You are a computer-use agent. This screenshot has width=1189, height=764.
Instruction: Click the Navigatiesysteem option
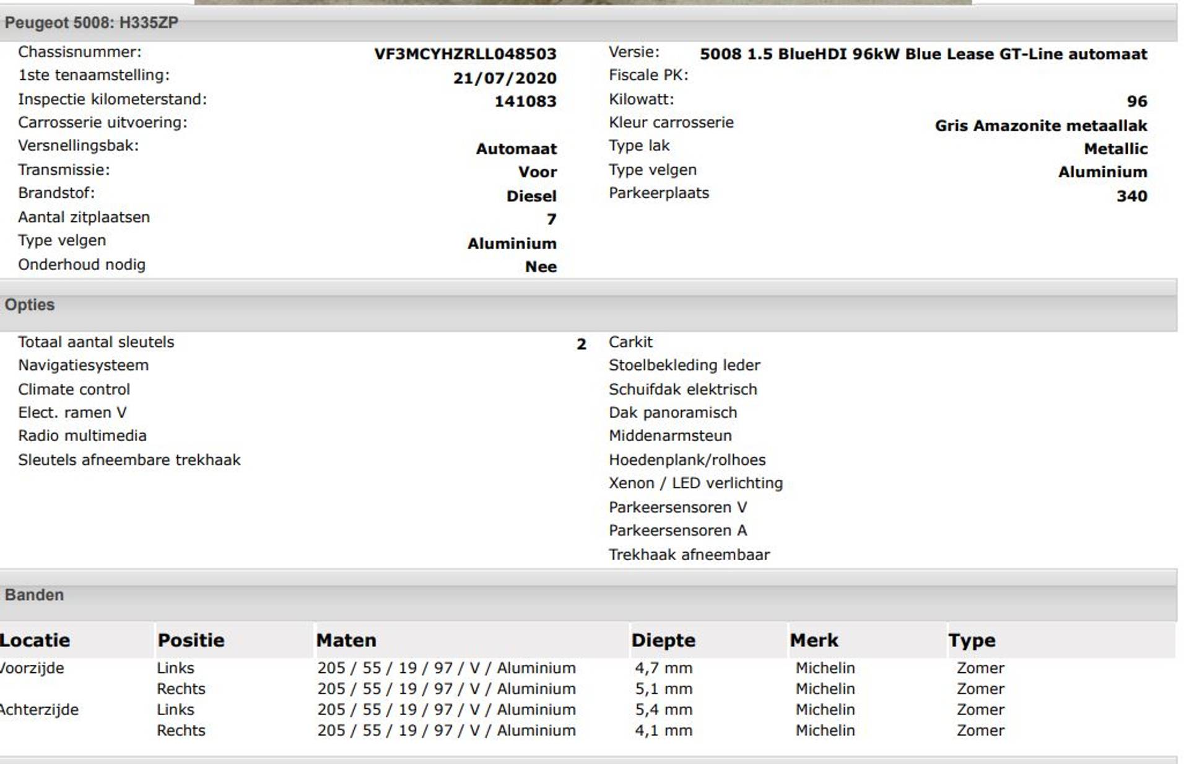83,366
